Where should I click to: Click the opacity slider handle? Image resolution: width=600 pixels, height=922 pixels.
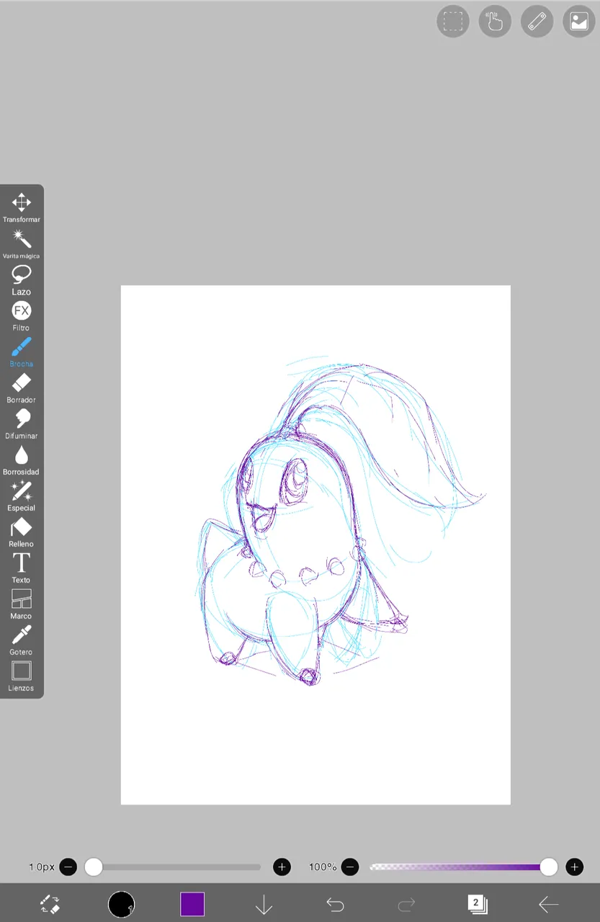(549, 867)
